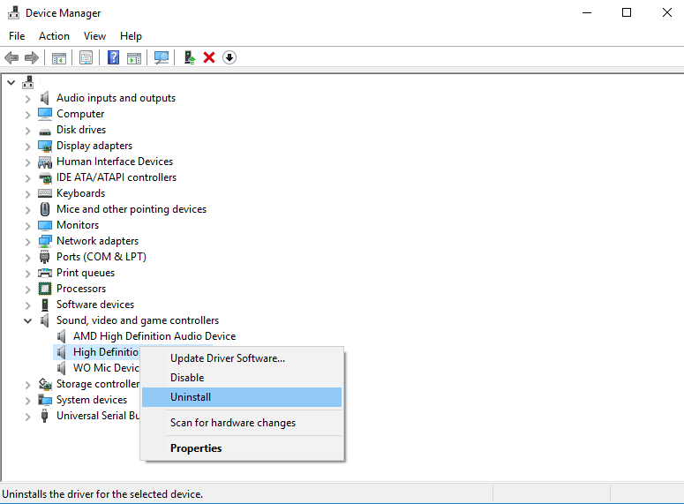Open the View menu

(94, 36)
